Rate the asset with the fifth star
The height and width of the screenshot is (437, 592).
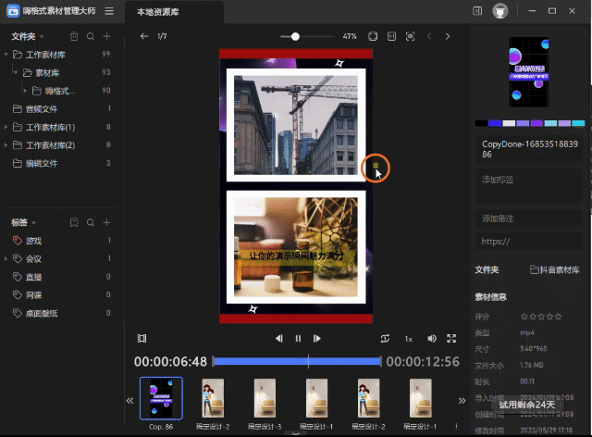click(x=559, y=317)
